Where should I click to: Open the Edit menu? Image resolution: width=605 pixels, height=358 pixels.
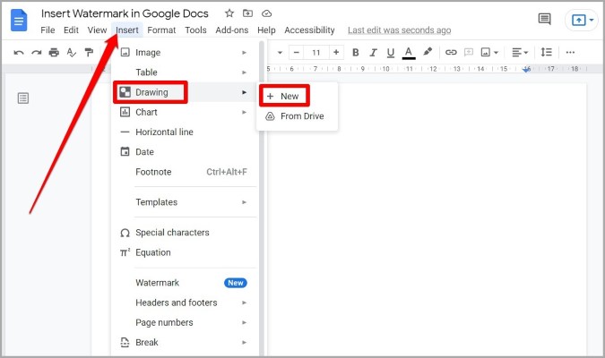(x=71, y=30)
